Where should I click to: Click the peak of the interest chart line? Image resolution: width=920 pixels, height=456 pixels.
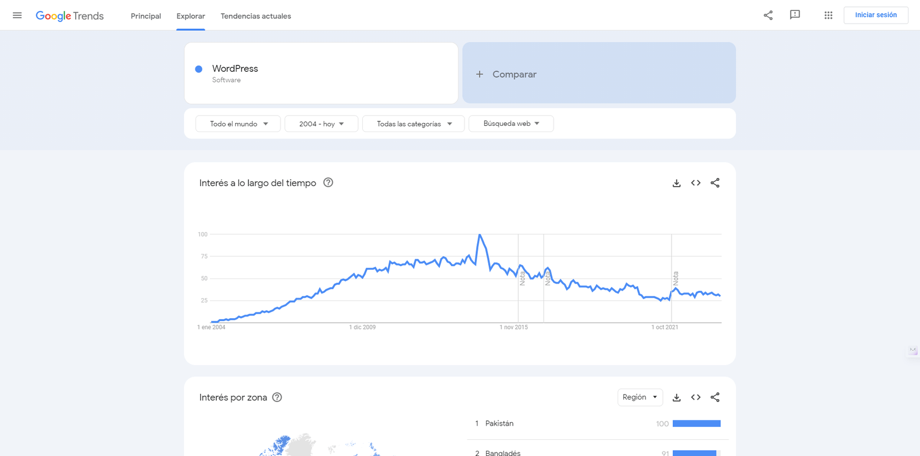click(480, 235)
